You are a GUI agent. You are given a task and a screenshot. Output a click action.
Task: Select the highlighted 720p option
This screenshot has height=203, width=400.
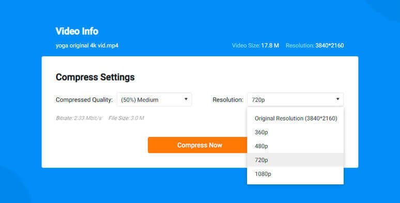click(295, 160)
